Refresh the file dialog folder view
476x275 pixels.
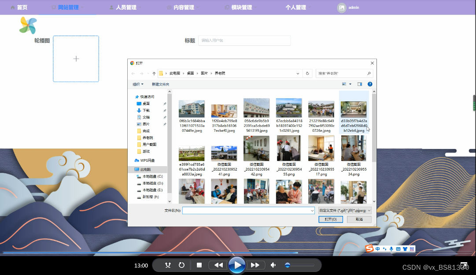coord(307,73)
